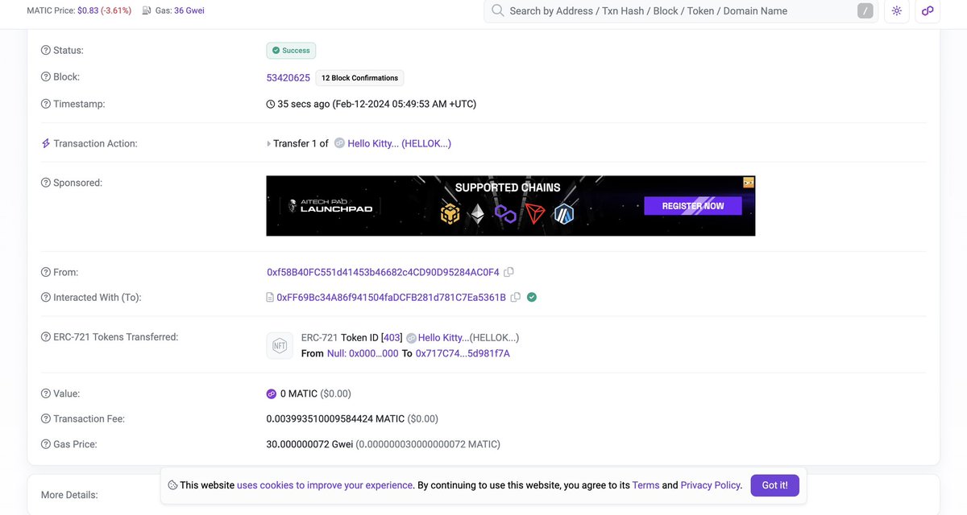Open block 53420625 link

point(288,78)
